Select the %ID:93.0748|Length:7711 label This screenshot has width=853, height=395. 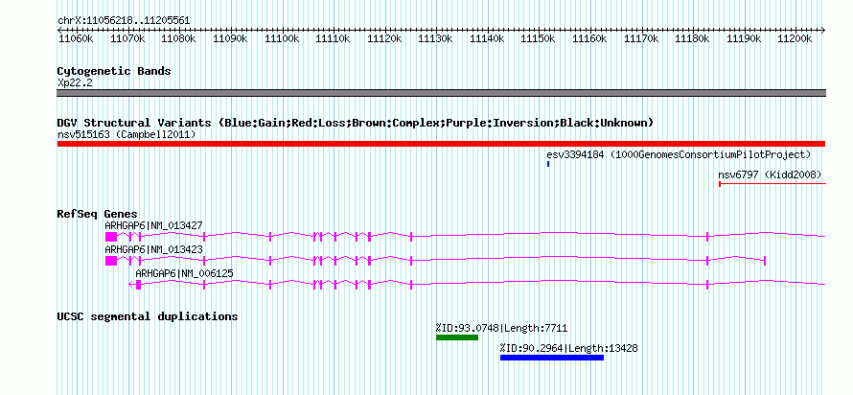pyautogui.click(x=501, y=328)
